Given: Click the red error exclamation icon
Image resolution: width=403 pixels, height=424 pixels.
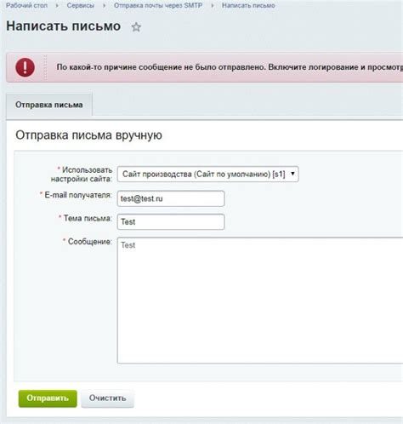Looking at the screenshot, I should click(x=25, y=67).
